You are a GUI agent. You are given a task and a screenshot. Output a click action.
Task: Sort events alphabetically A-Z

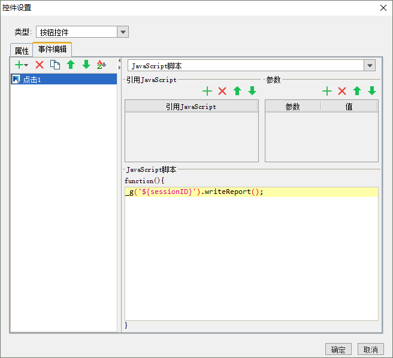pos(101,65)
